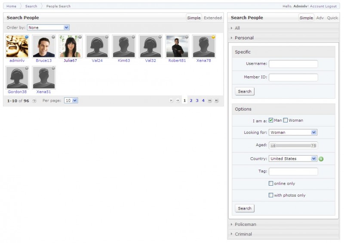Screen dimensions: 344x243
Task: Open Val32 profile name link
Action: point(150,60)
